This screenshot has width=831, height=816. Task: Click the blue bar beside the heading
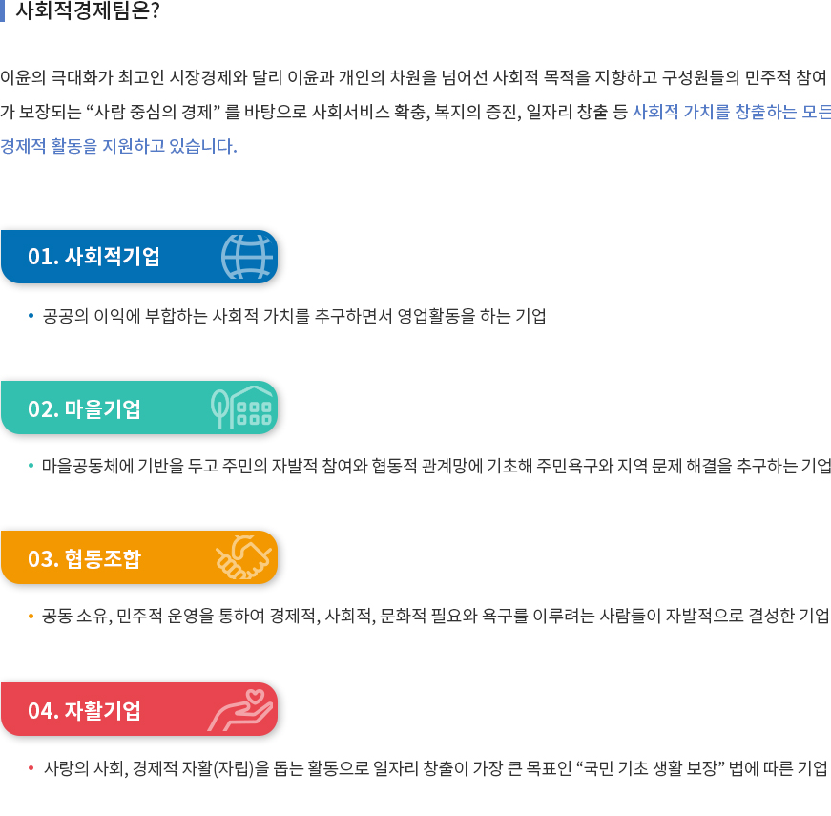(2, 10)
